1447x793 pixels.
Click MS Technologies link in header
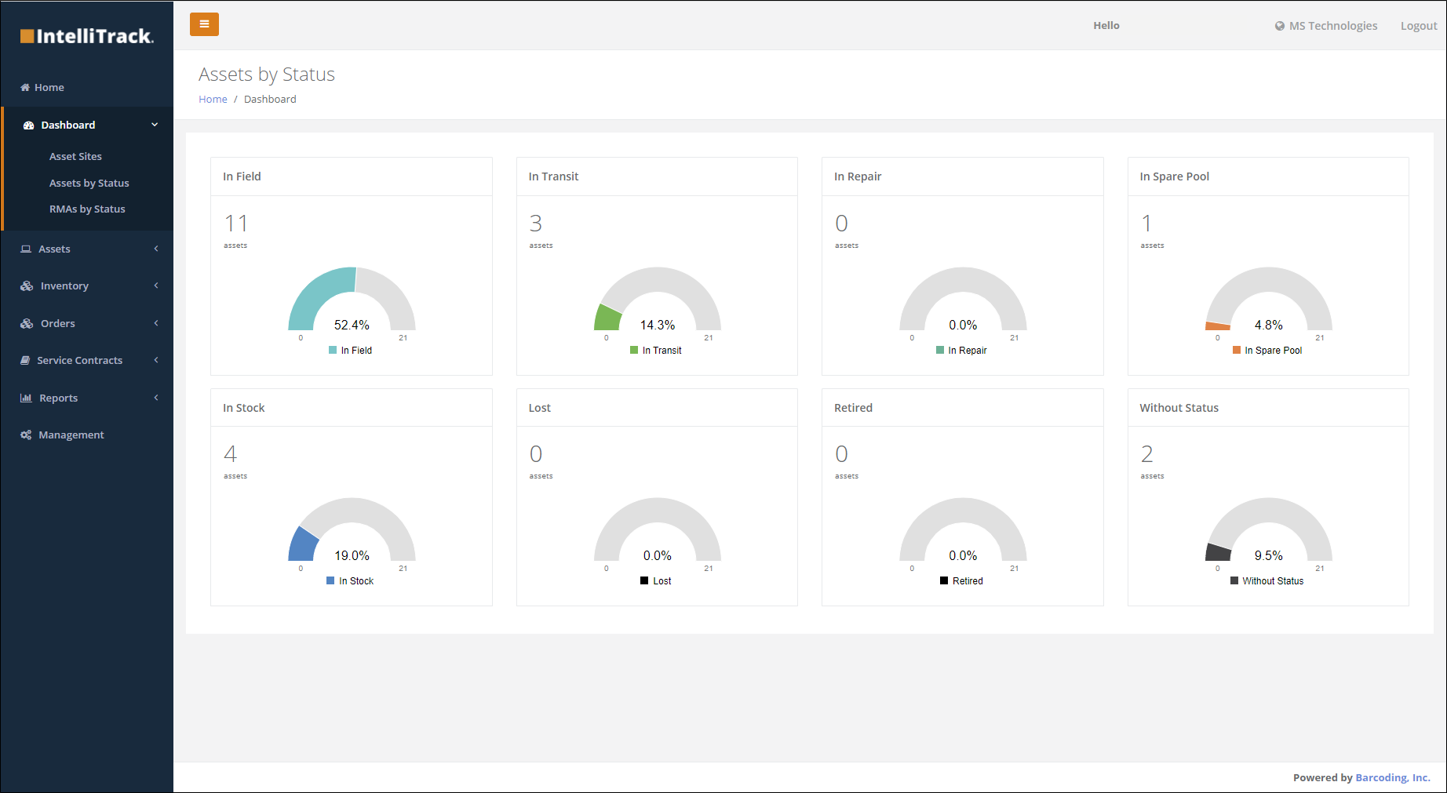1333,26
